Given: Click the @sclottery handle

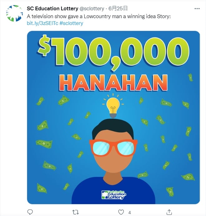Looking at the screenshot, I should click(x=89, y=8).
